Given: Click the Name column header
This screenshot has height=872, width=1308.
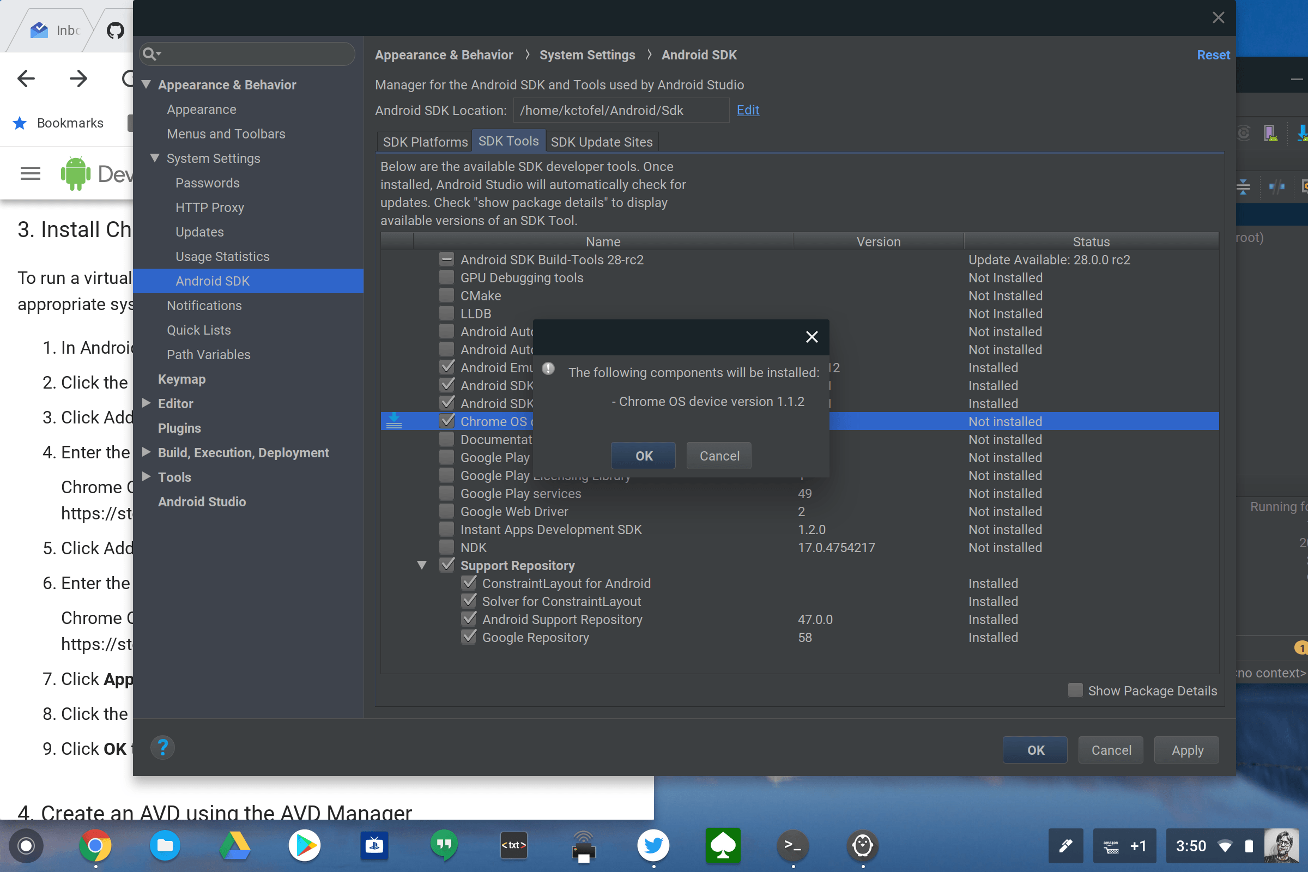Looking at the screenshot, I should [603, 241].
